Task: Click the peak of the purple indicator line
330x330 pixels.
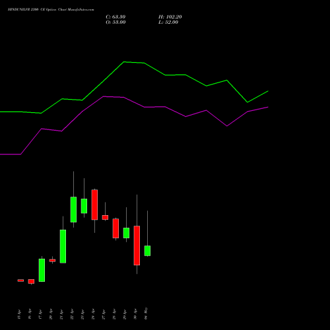Action: [104, 96]
